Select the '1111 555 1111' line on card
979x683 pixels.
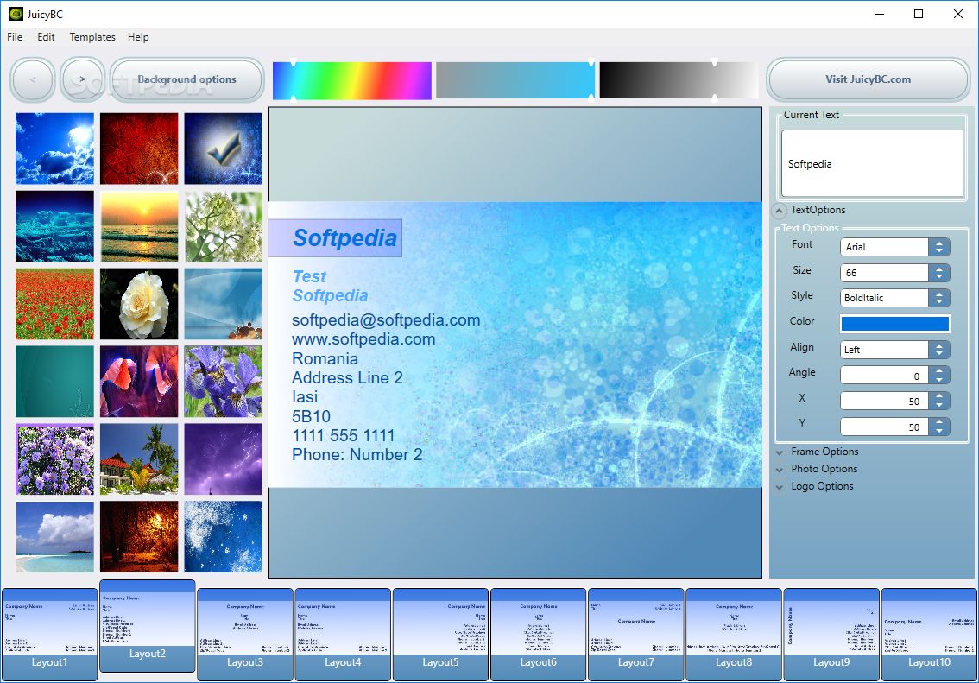click(344, 436)
